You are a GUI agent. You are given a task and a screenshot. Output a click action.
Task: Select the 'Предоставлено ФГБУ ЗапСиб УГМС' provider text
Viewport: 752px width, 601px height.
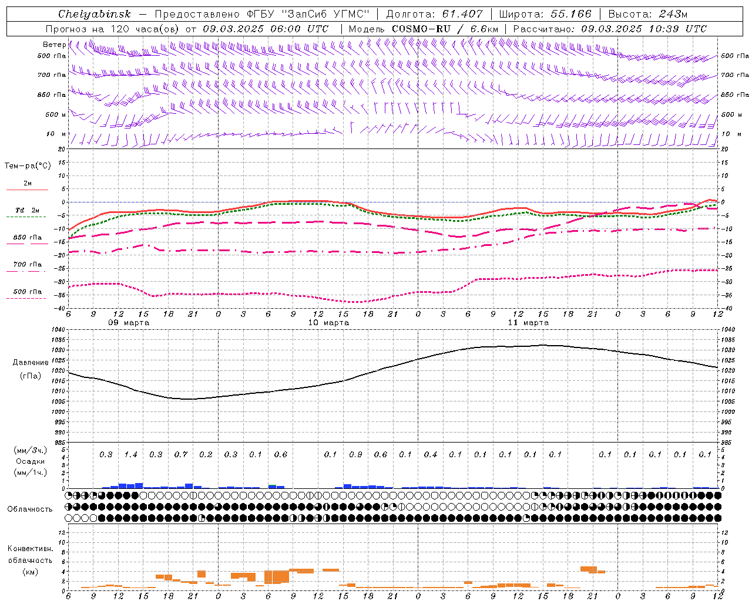coord(261,14)
